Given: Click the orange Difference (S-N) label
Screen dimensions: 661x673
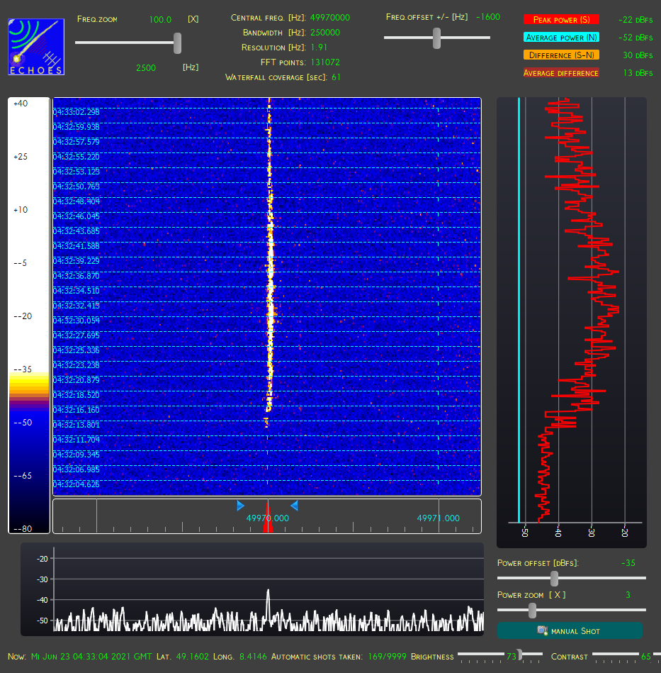Looking at the screenshot, I should coord(561,55).
